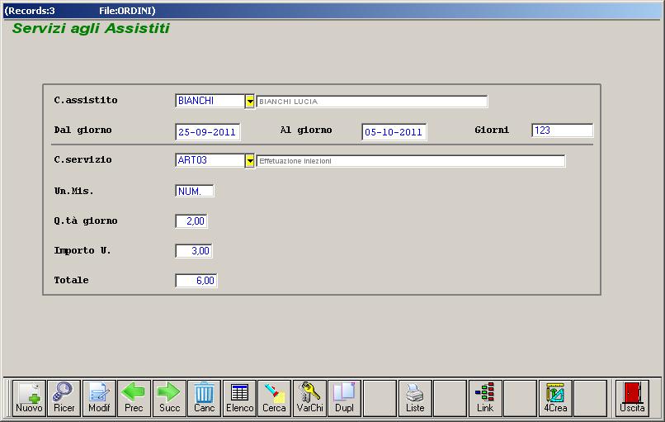Click the BIANCHI LUCIA name field
The width and height of the screenshot is (665, 422).
tap(372, 102)
